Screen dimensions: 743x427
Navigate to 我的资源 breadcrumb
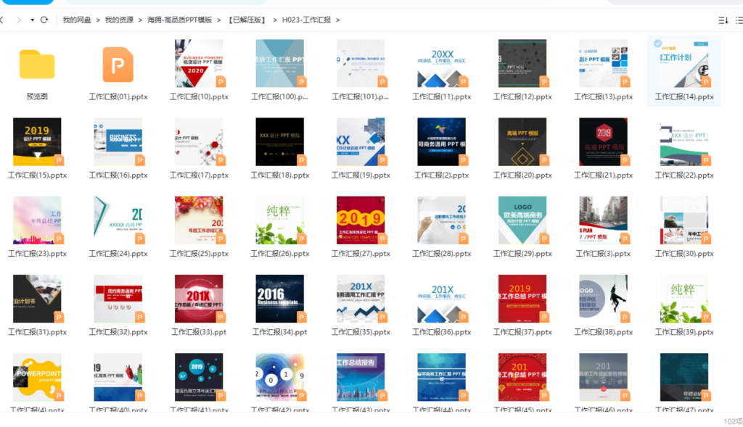[119, 20]
